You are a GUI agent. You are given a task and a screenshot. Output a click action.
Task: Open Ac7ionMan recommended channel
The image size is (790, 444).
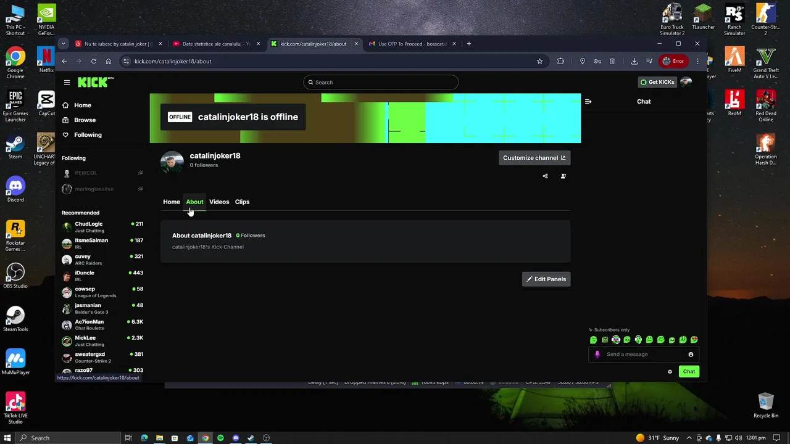click(x=102, y=324)
